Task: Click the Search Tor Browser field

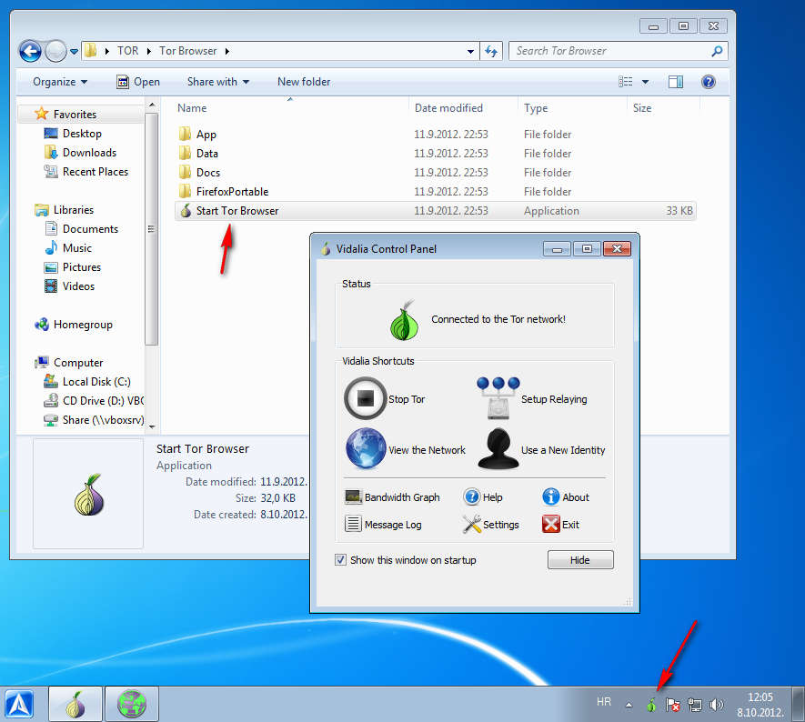Action: click(x=609, y=51)
